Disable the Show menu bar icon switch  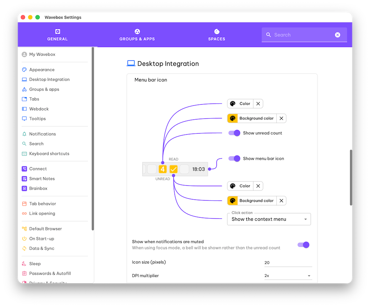(x=235, y=159)
